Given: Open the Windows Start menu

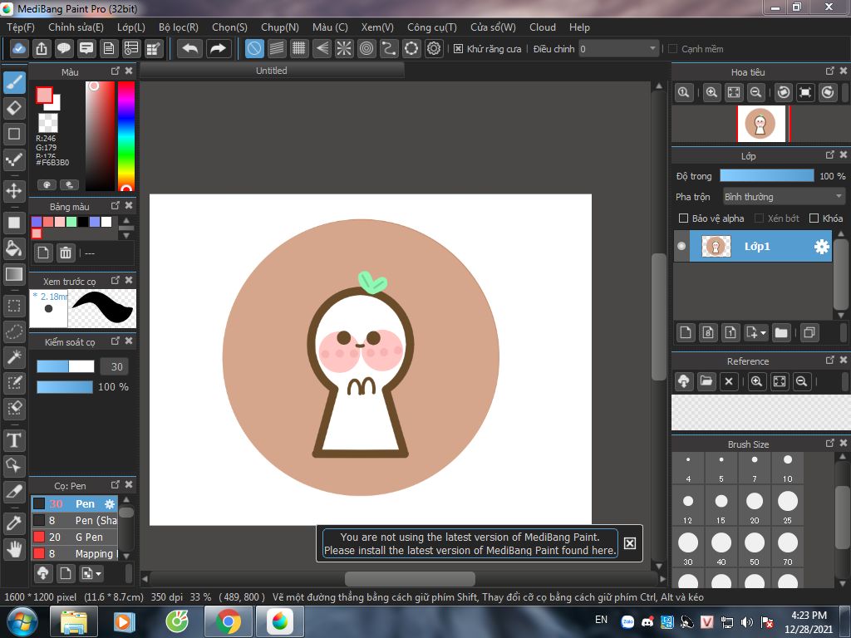Looking at the screenshot, I should point(21,621).
